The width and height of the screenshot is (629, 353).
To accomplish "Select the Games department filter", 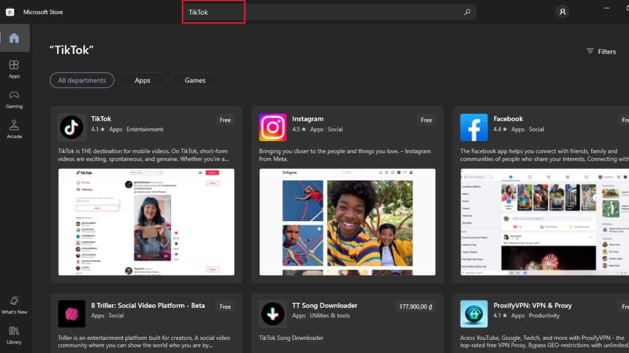I will (x=195, y=80).
